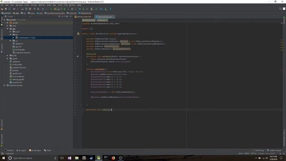286x161 pixels.
Task: Open Project panel settings gear
Action: 67,17
